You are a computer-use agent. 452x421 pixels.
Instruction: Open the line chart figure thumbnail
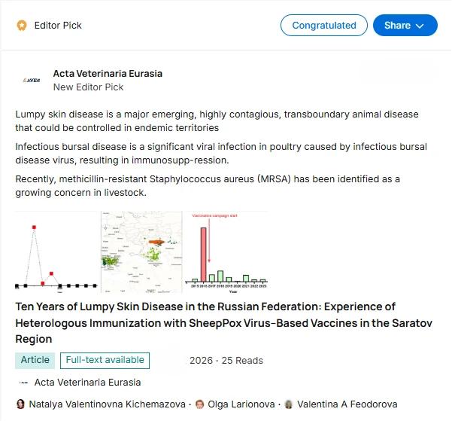tap(56, 252)
